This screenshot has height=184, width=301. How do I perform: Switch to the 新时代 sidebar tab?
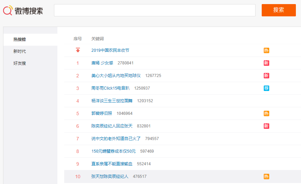(20, 51)
